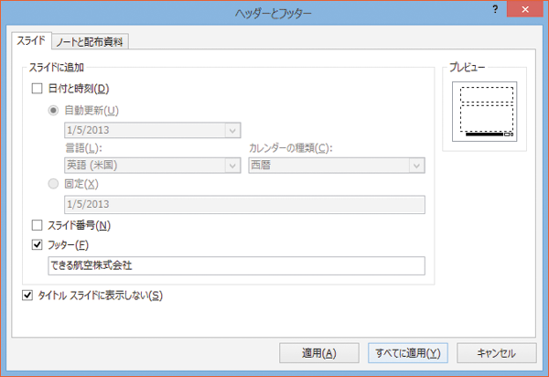Image resolution: width=549 pixels, height=377 pixels.
Task: Click the help question mark icon
Action: pyautogui.click(x=495, y=9)
